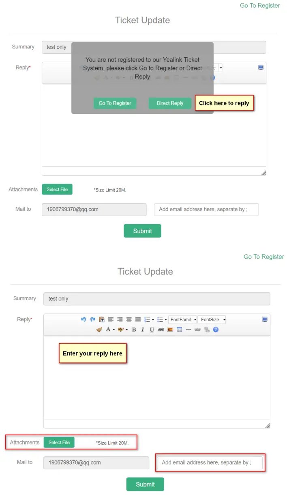Toggle strikethrough in lower editor
The image size is (287, 497).
click(x=161, y=329)
